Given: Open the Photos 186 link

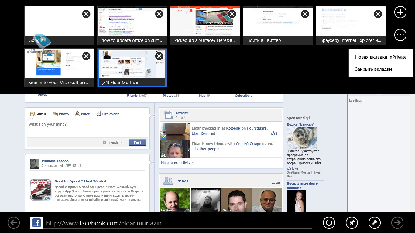Looking at the screenshot, I should pyautogui.click(x=171, y=96).
